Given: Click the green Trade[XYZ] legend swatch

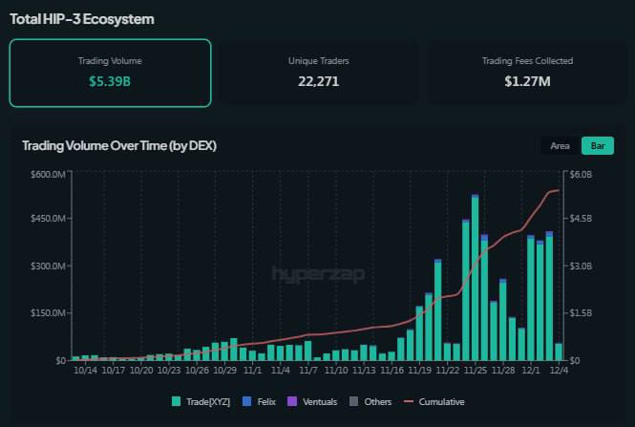Looking at the screenshot, I should pyautogui.click(x=177, y=402).
